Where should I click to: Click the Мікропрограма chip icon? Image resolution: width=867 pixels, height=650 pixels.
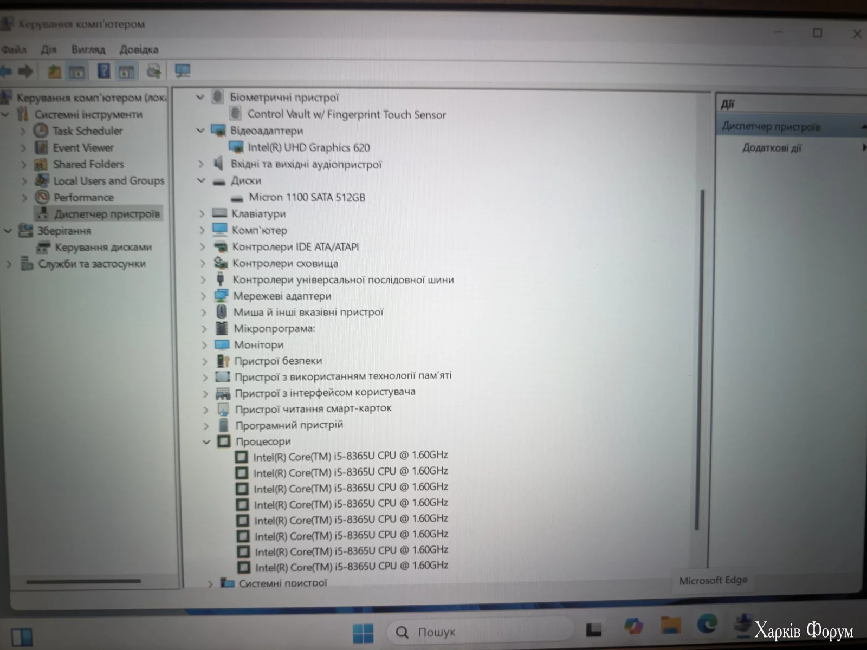pos(222,328)
